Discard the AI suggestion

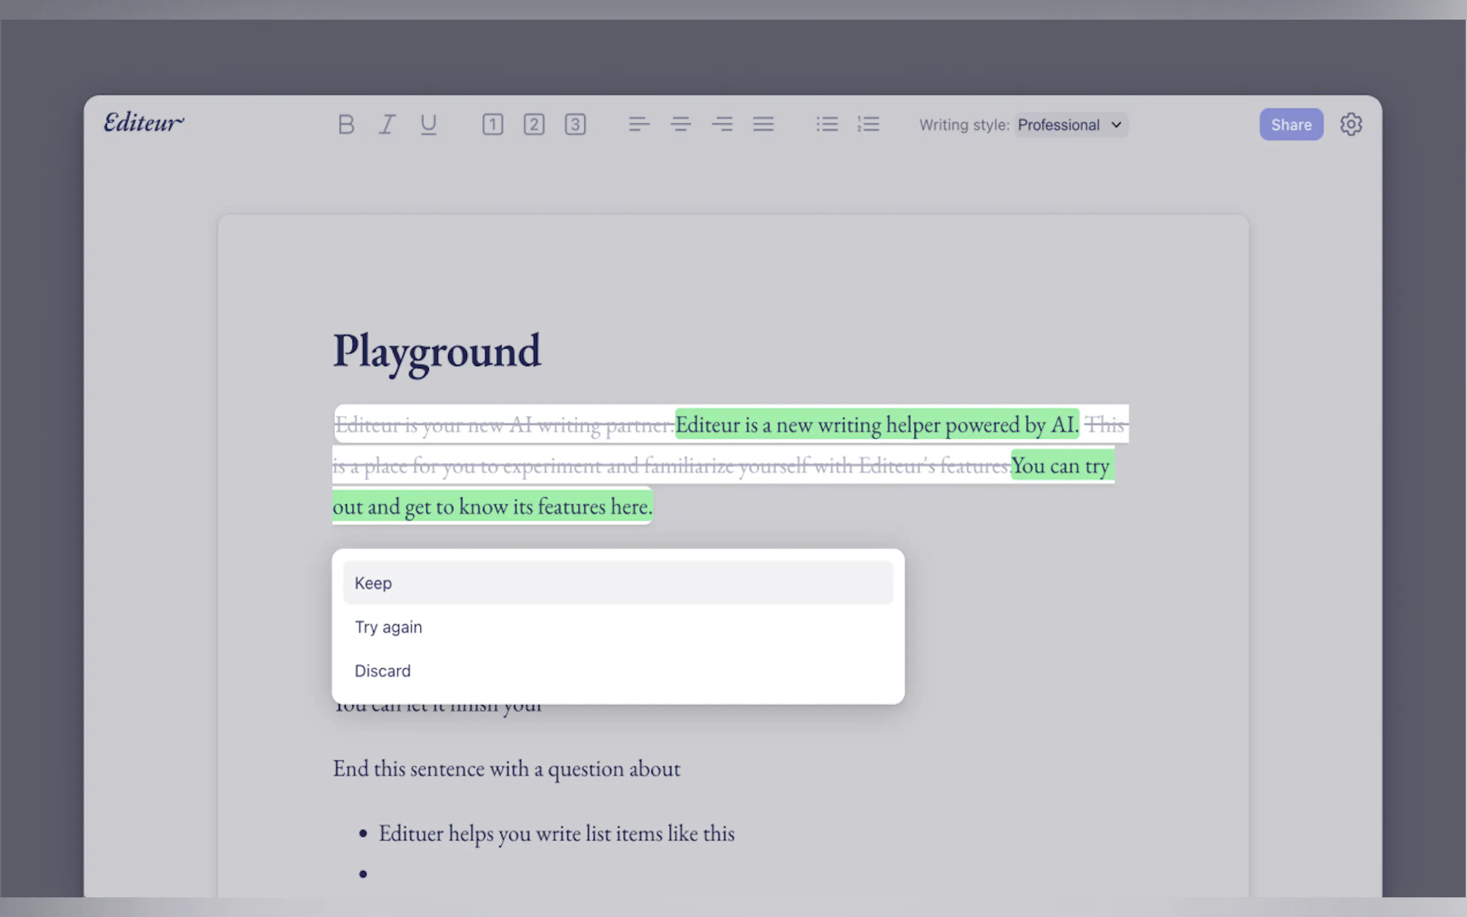coord(617,671)
